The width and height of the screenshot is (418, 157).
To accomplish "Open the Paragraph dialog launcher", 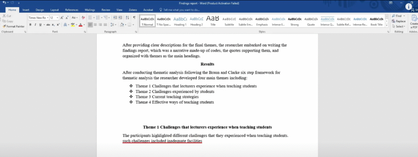I will coord(136,32).
